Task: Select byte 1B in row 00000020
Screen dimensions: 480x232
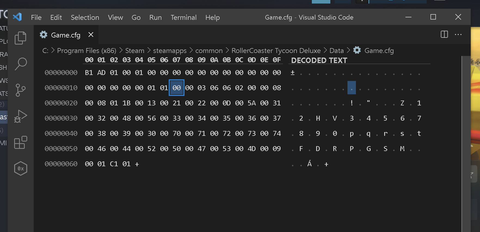Action: tap(127, 103)
